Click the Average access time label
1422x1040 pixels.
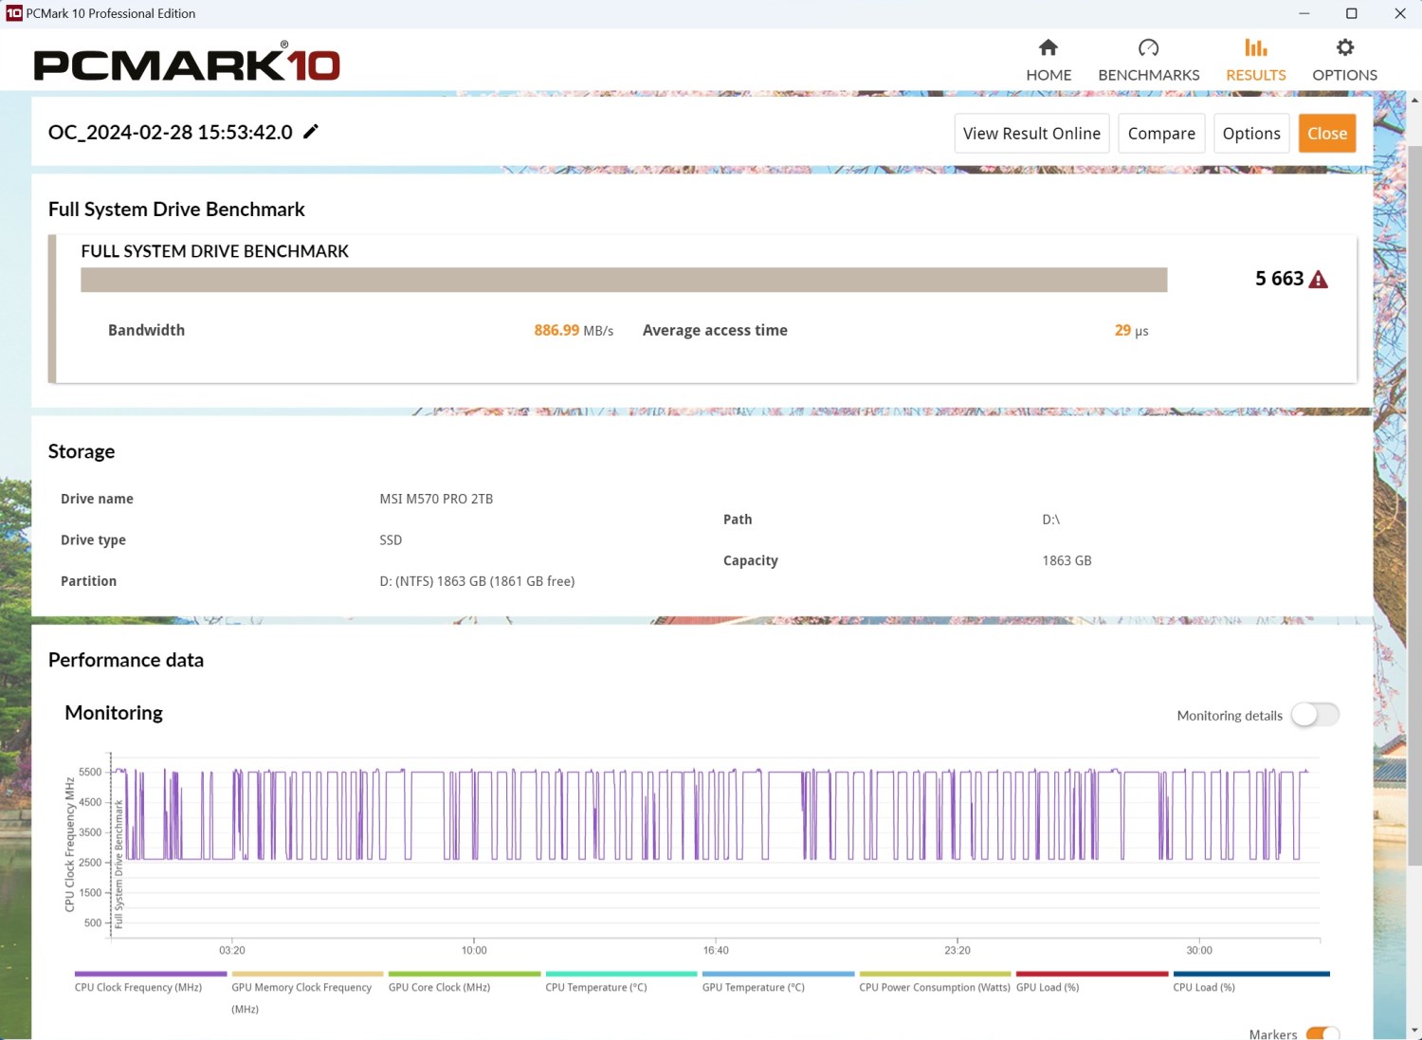(715, 330)
